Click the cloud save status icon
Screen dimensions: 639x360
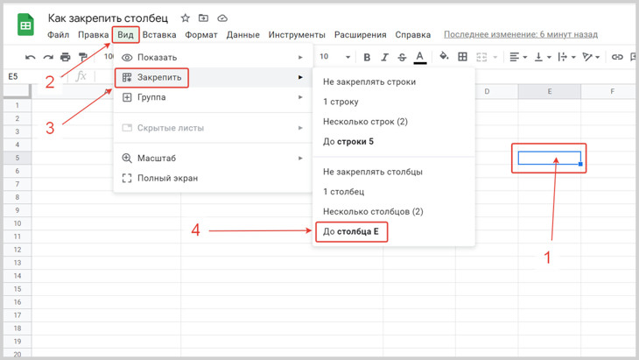coord(222,18)
